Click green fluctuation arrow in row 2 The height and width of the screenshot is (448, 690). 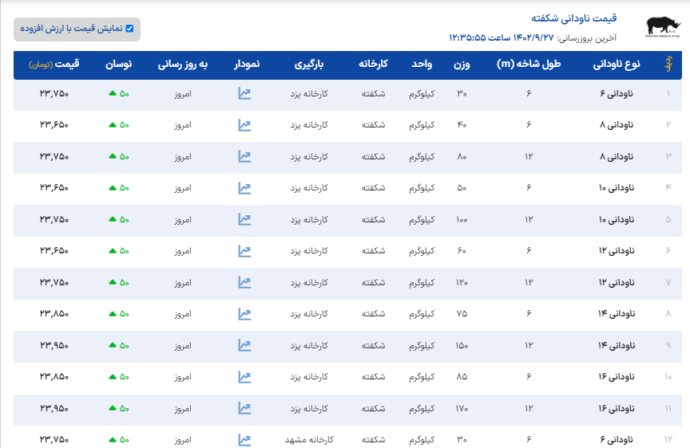tap(113, 125)
